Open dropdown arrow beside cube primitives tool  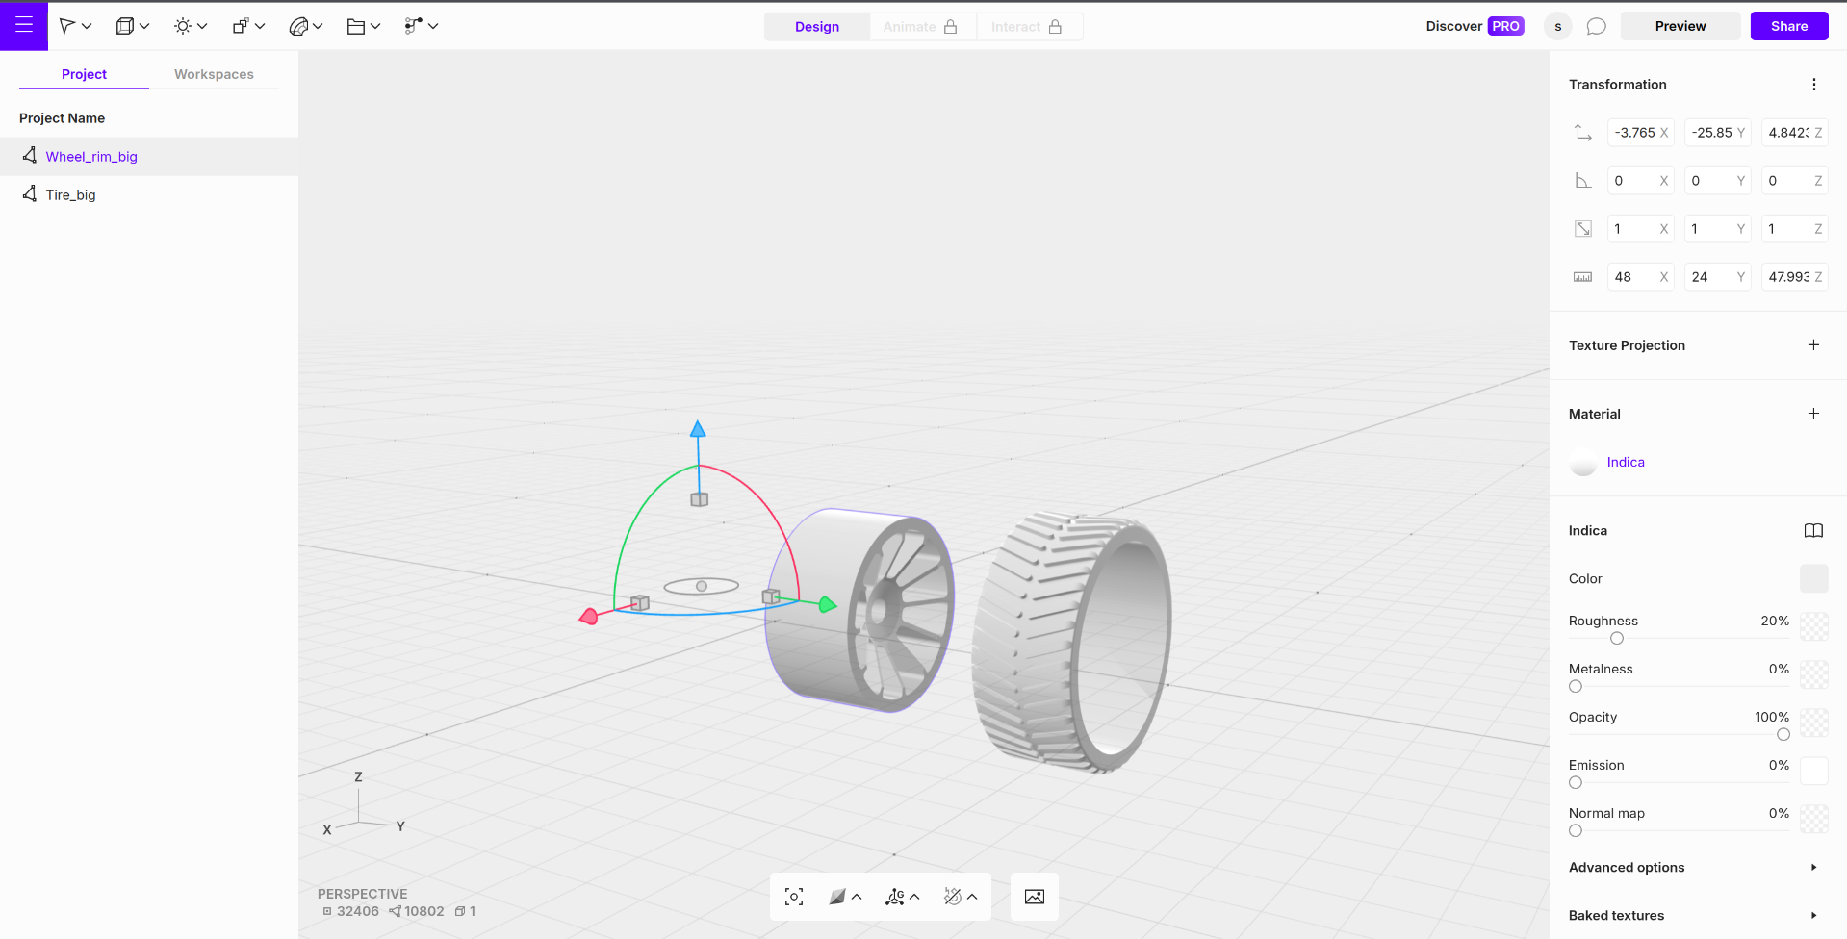144,26
